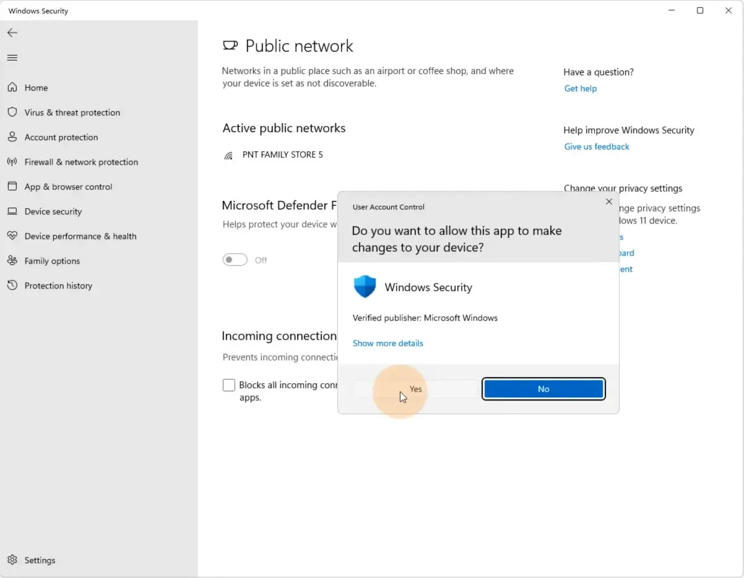Select the Device security laptop icon
The height and width of the screenshot is (578, 744).
12,211
